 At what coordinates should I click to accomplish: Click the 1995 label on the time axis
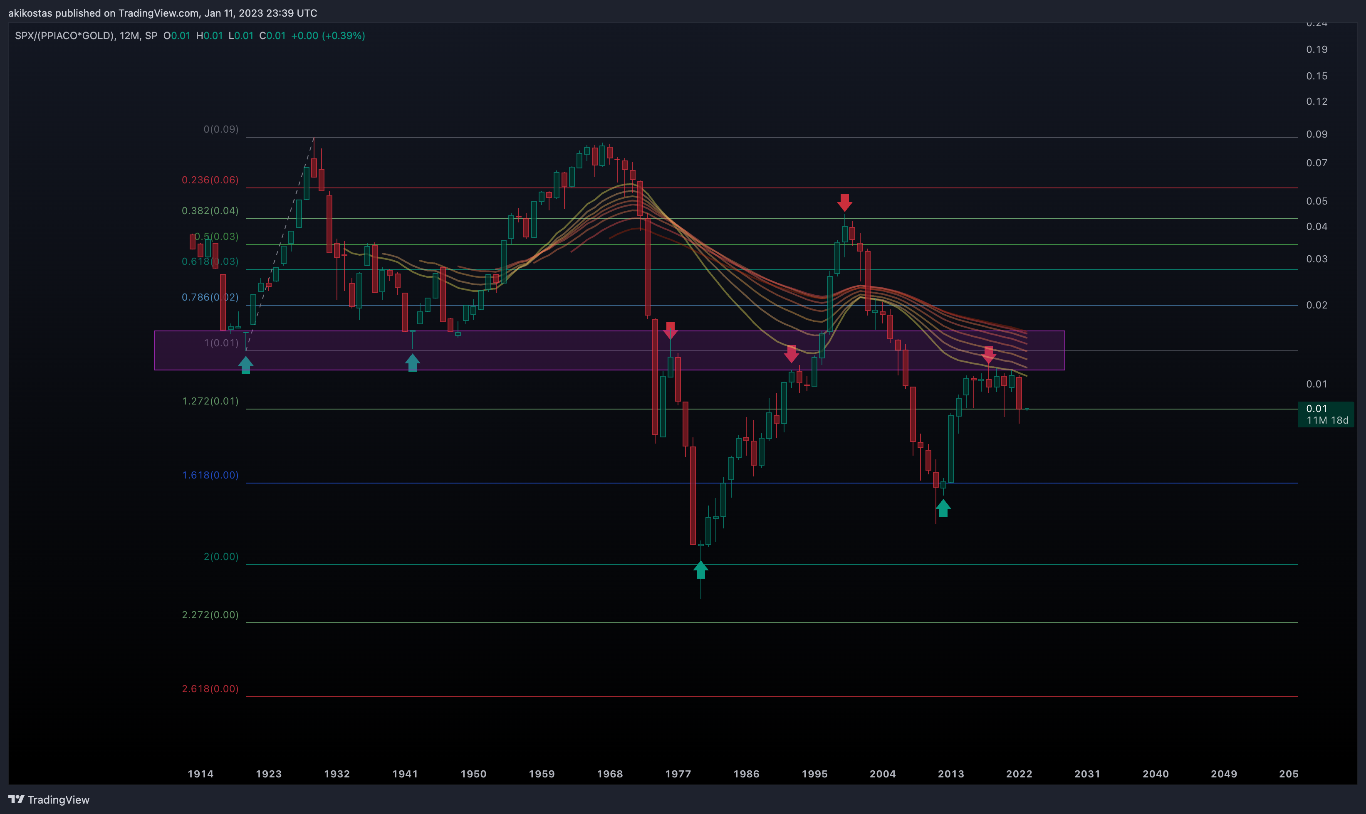tap(814, 774)
